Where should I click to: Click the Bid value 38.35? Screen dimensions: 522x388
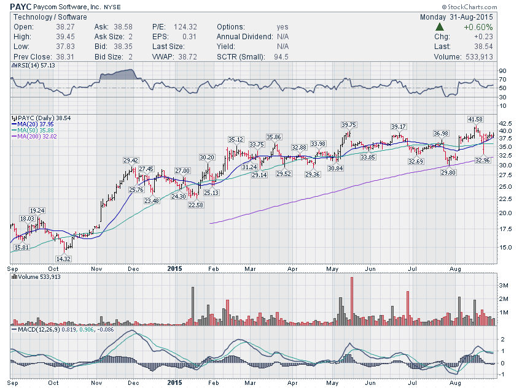[123, 47]
